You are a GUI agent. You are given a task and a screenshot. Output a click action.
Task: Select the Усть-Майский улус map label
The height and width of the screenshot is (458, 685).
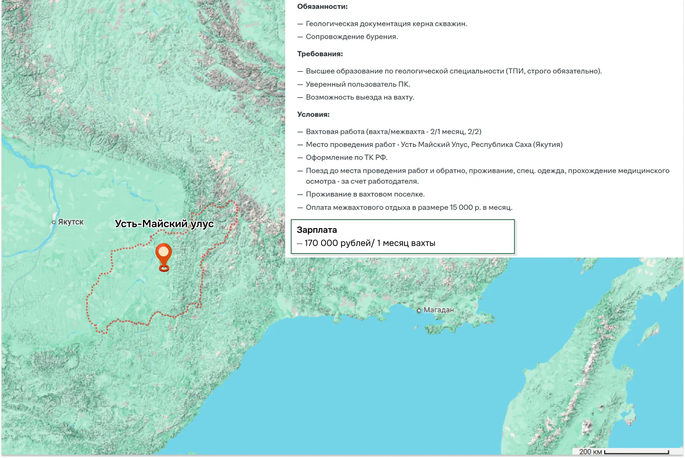pyautogui.click(x=164, y=224)
